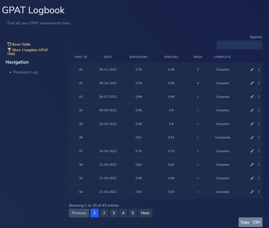Edit GPAT 36 using the pencil icon
Image resolution: width=269 pixels, height=228 pixels.
click(x=252, y=165)
